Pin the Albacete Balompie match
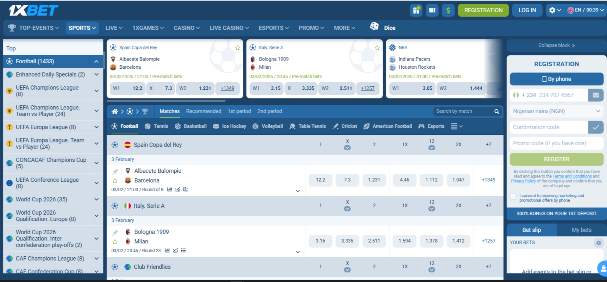The width and height of the screenshot is (607, 282). pos(115,172)
